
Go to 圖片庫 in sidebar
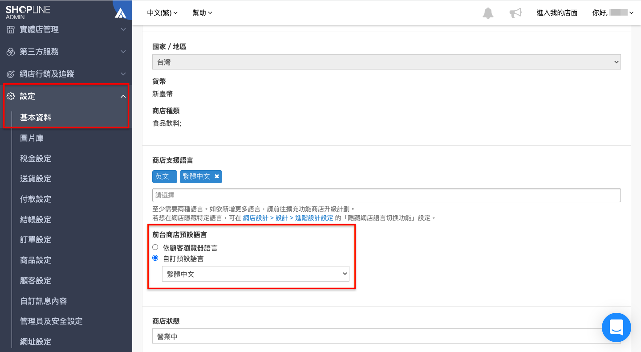[x=32, y=138]
